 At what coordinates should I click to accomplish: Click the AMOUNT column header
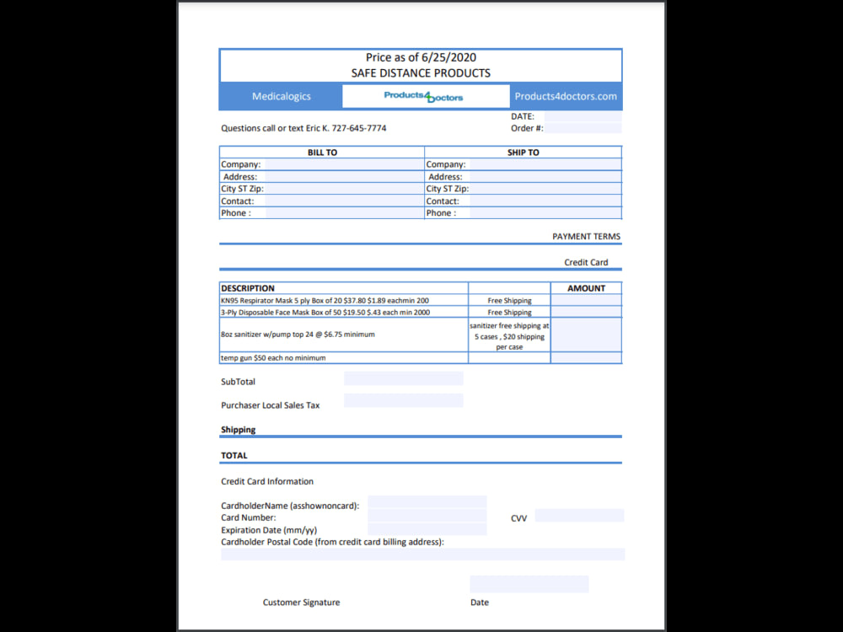coord(586,288)
